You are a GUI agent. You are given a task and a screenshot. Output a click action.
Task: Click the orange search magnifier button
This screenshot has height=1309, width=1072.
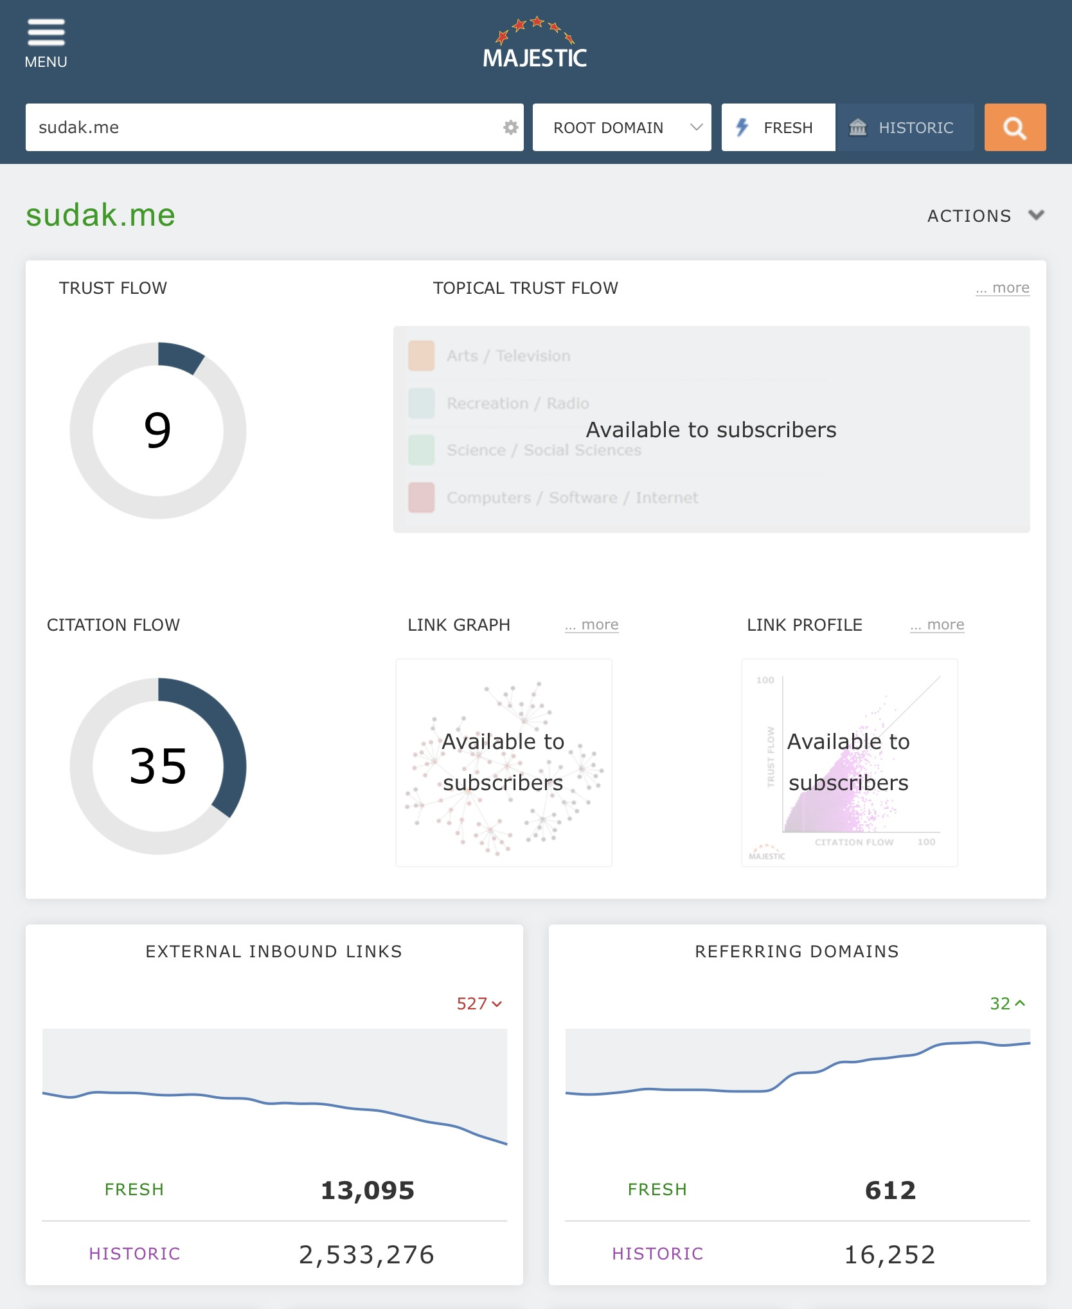click(1015, 127)
